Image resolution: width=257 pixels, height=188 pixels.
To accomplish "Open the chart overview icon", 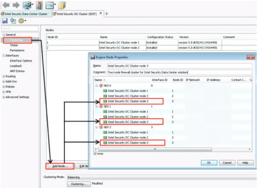I will tap(50, 6).
